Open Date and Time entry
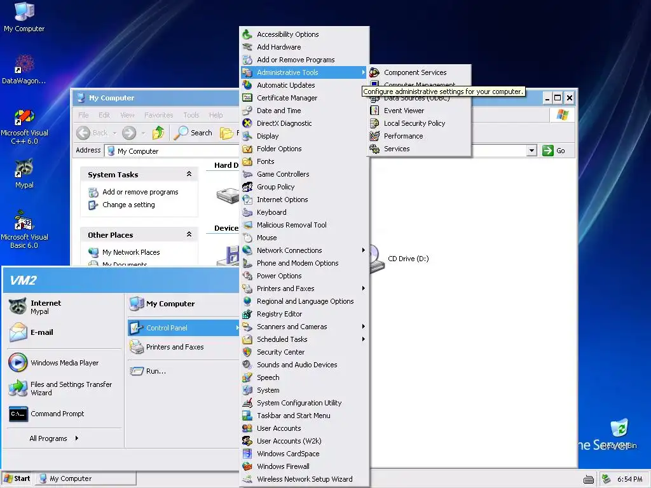The height and width of the screenshot is (488, 651). tap(305, 111)
